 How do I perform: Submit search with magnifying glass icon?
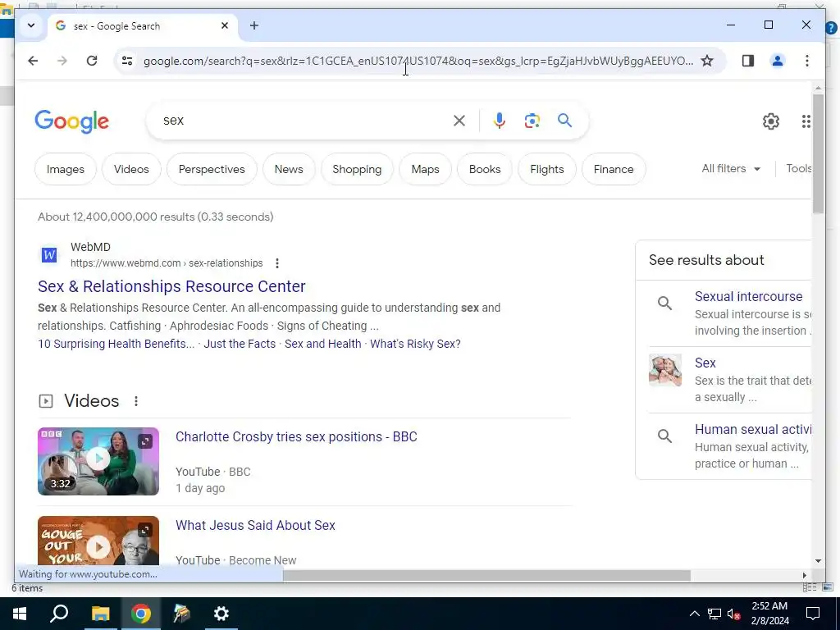[564, 120]
